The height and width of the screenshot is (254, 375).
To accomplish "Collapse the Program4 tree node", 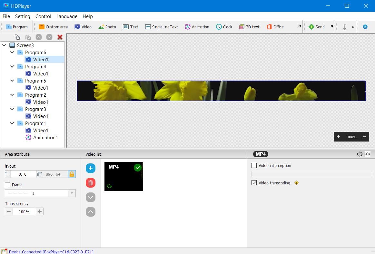I will [x=12, y=66].
